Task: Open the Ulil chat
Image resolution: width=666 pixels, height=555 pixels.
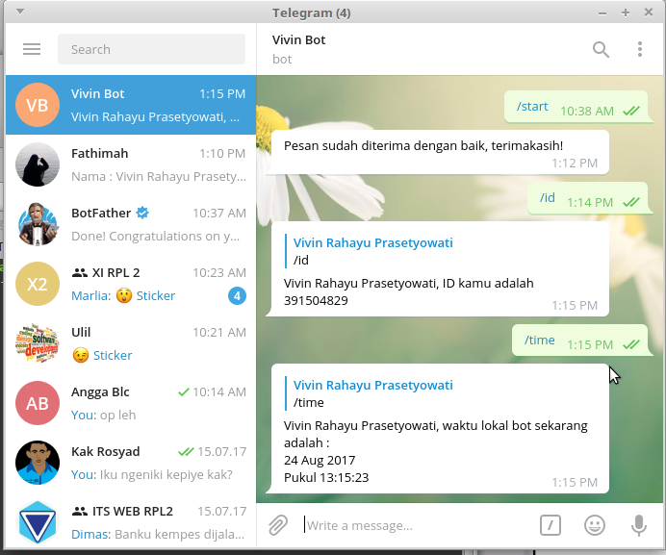Action: pos(131,343)
